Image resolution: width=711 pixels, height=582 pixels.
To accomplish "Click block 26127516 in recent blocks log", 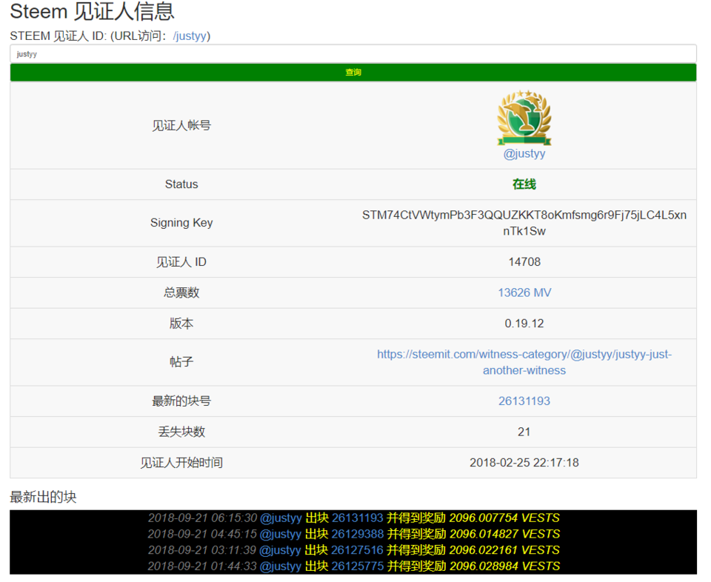I will click(x=357, y=550).
